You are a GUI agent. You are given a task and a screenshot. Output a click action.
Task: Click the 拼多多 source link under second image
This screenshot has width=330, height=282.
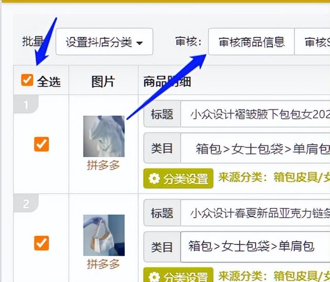click(x=103, y=264)
